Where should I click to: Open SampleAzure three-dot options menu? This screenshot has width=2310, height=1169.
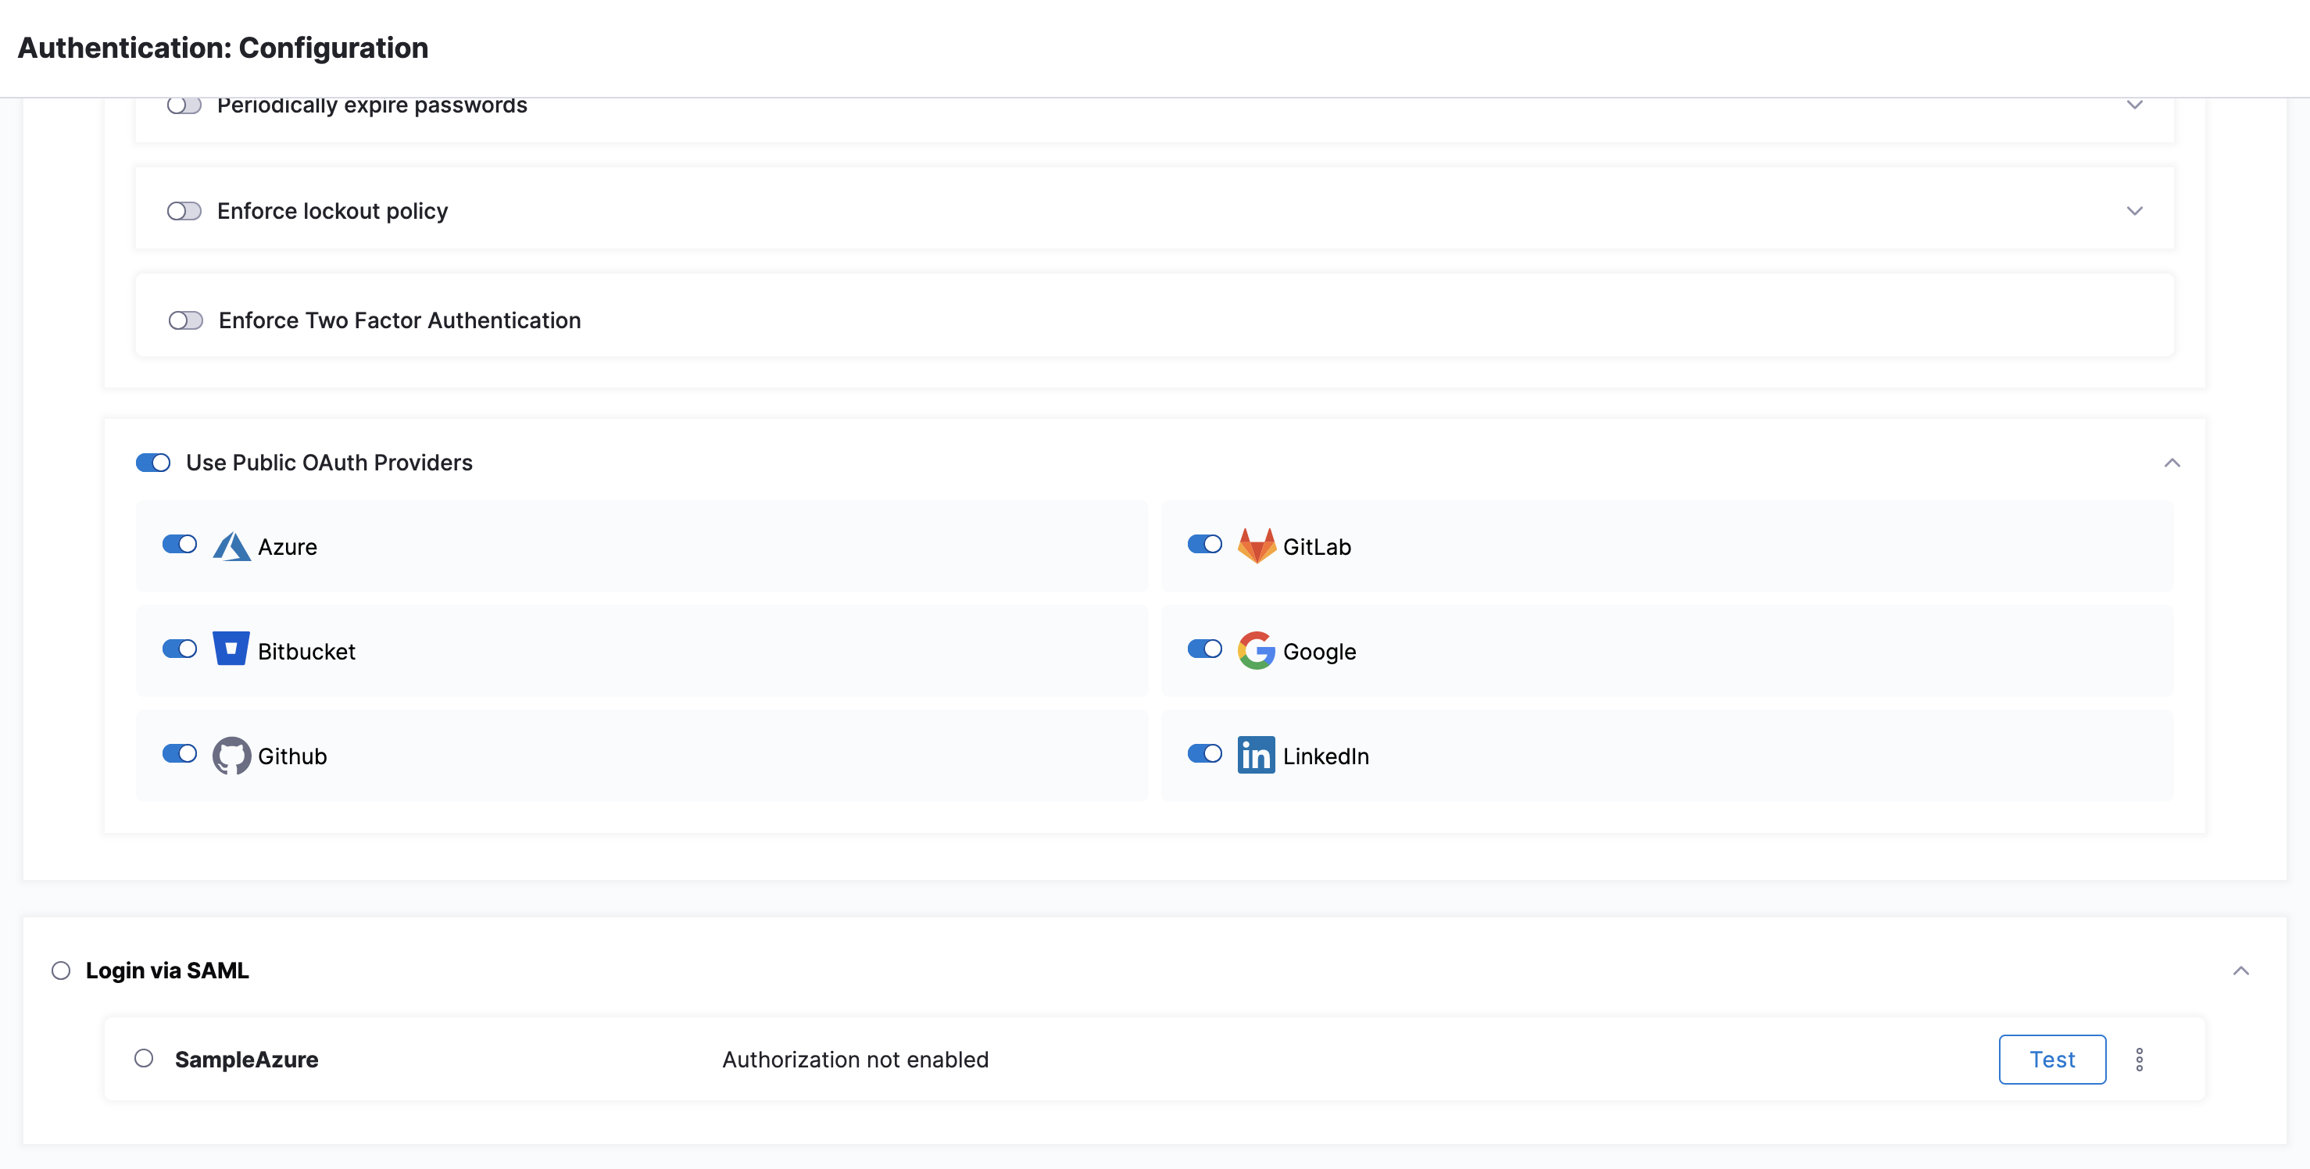click(x=2139, y=1060)
